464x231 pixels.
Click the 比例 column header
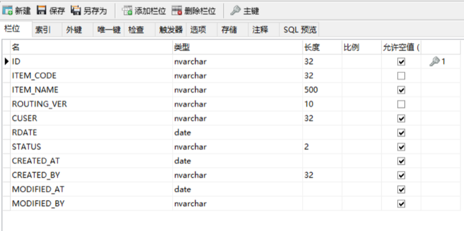(361, 48)
